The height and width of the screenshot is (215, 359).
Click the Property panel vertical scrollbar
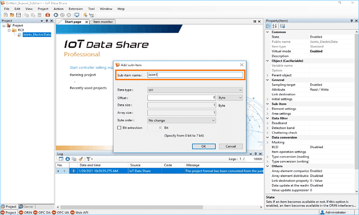tap(357, 102)
